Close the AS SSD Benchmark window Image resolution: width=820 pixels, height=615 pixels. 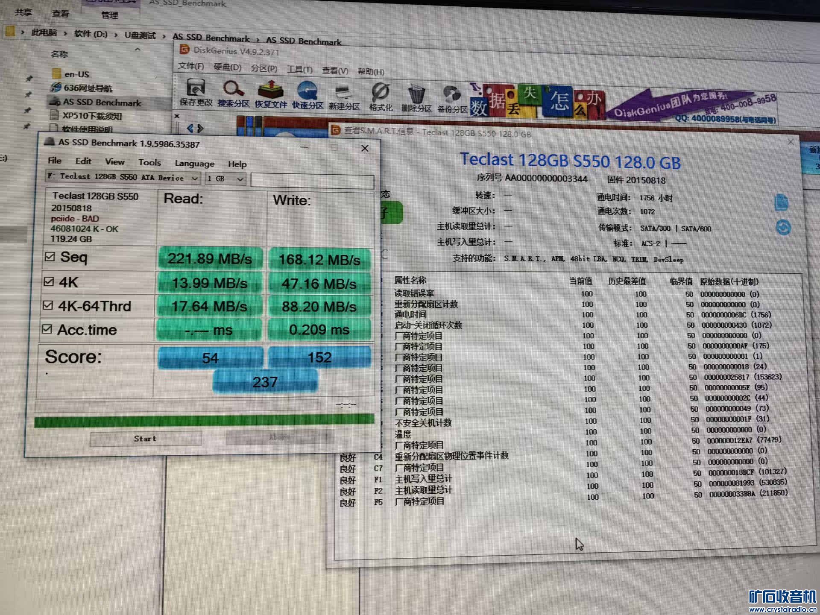(x=365, y=148)
